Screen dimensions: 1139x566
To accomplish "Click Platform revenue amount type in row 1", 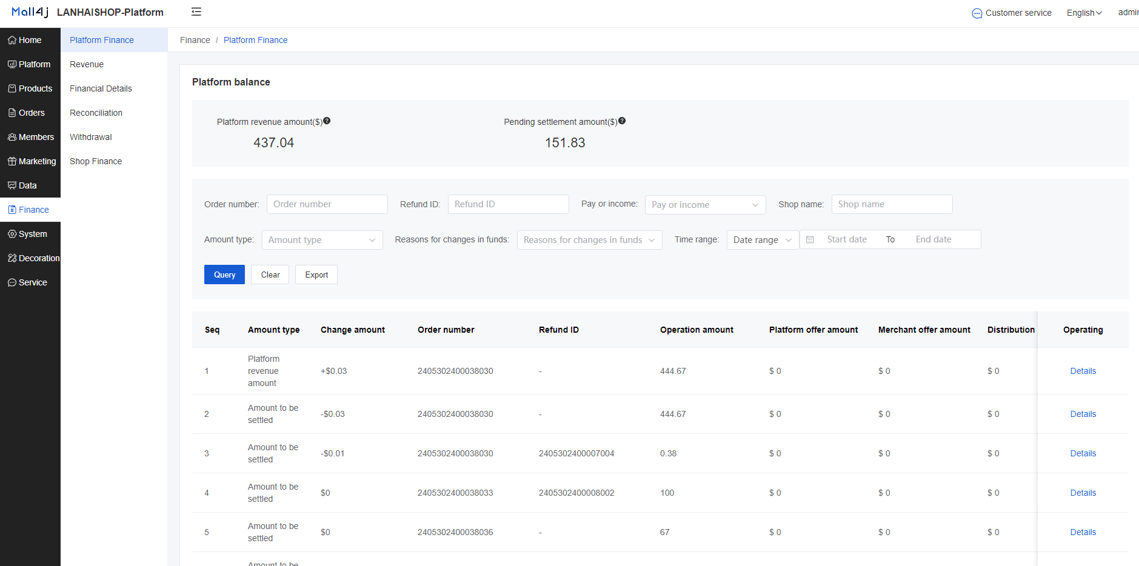I will pyautogui.click(x=264, y=371).
